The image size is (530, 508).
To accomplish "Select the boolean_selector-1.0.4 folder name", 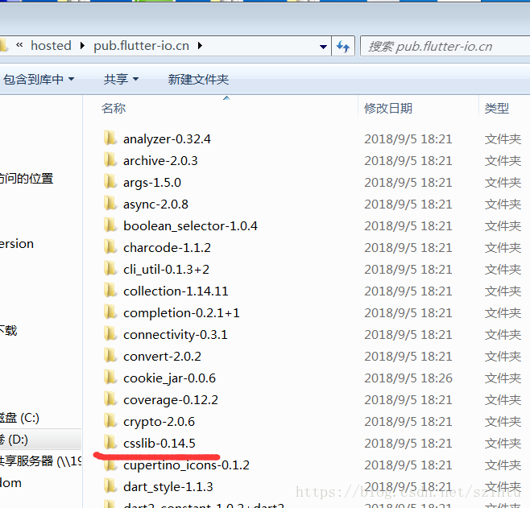I will click(x=190, y=226).
